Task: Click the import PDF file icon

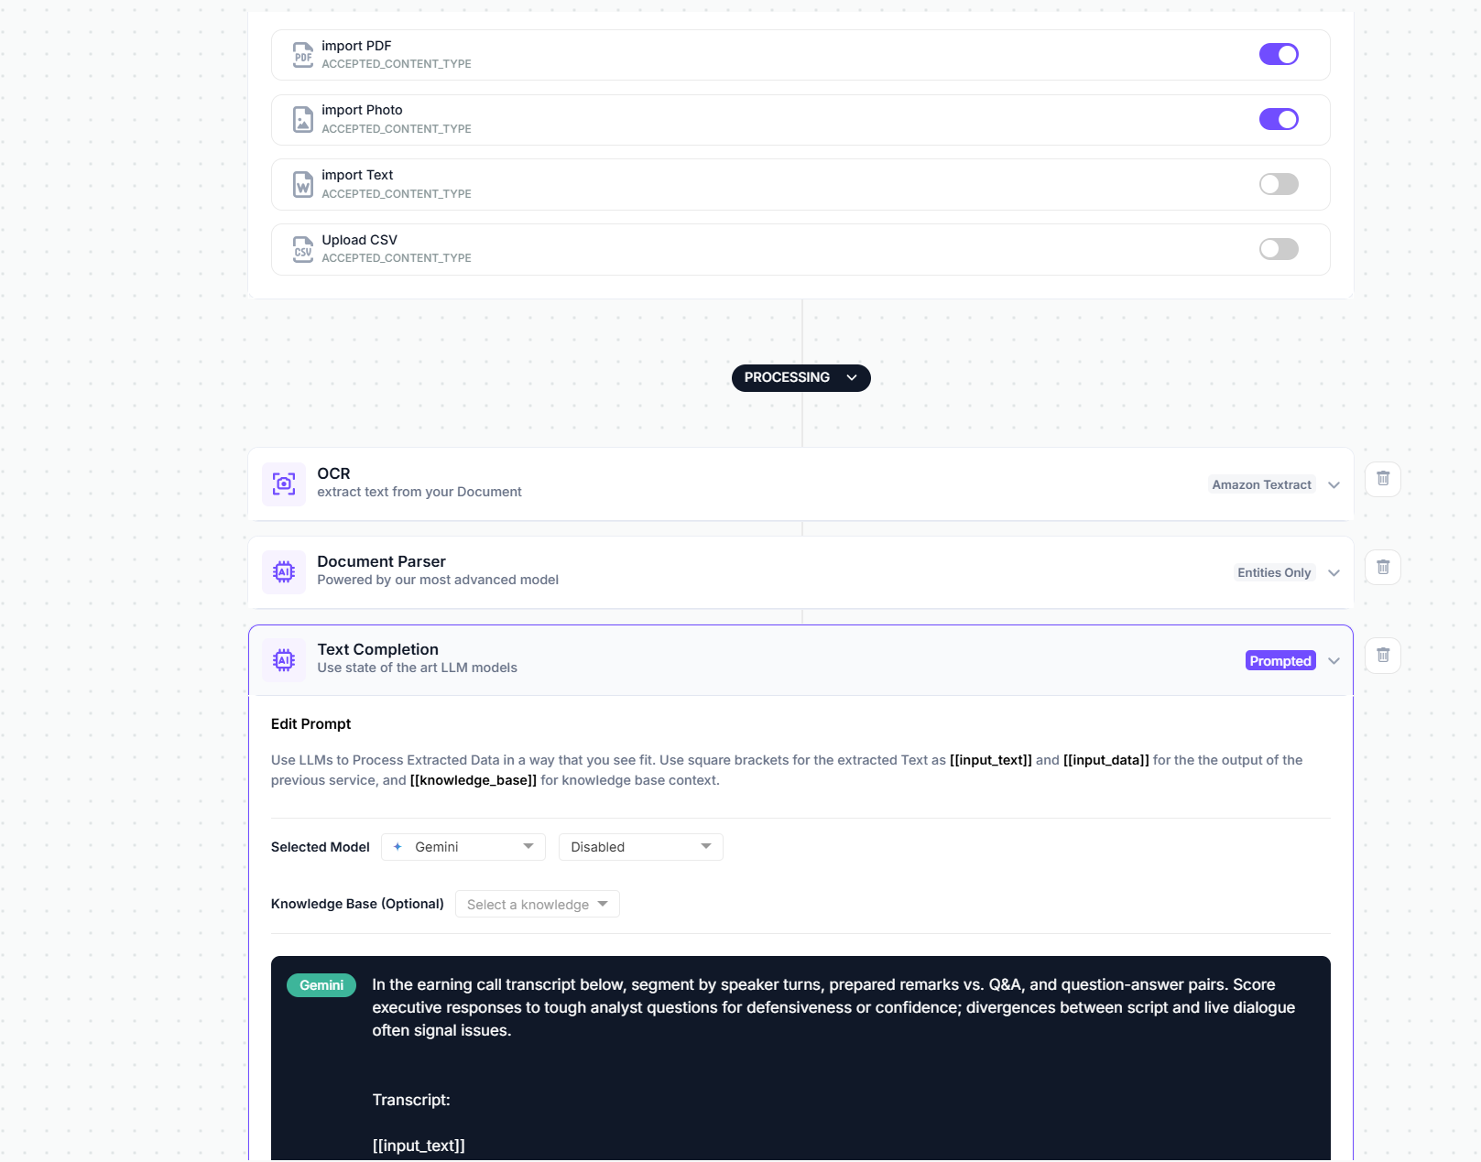Action: click(302, 55)
